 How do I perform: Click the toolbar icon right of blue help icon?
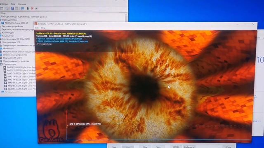(x=17, y=8)
